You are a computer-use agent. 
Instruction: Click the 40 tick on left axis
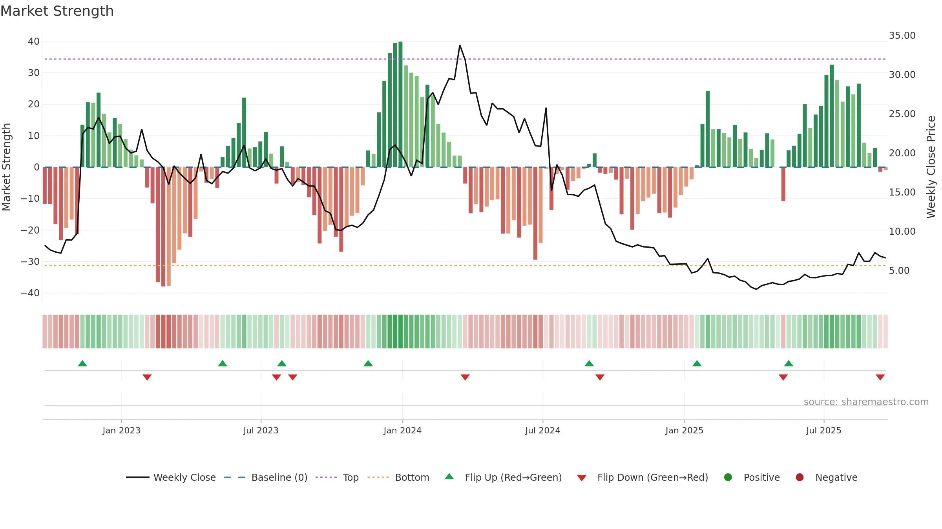click(34, 41)
